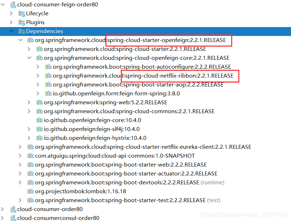Viewport: 291px width, 221px height.
Task: Collapse spring-cloud-starter-openfeign dependency tree
Action: coord(20,40)
